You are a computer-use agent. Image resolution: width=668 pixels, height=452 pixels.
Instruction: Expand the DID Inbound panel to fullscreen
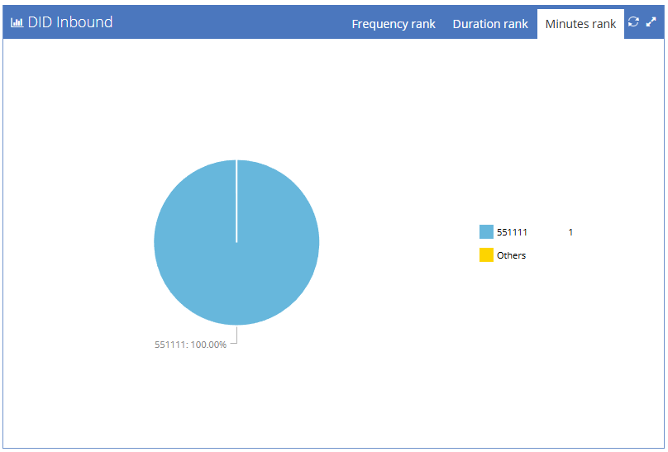[651, 21]
